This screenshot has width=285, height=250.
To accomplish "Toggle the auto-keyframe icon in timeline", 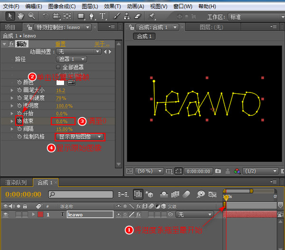I will click(212, 194).
